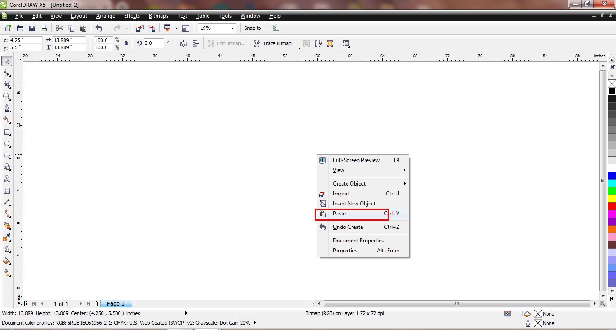Select the Outline Pen tool
Viewport: 616px width, 330px height.
(x=7, y=249)
